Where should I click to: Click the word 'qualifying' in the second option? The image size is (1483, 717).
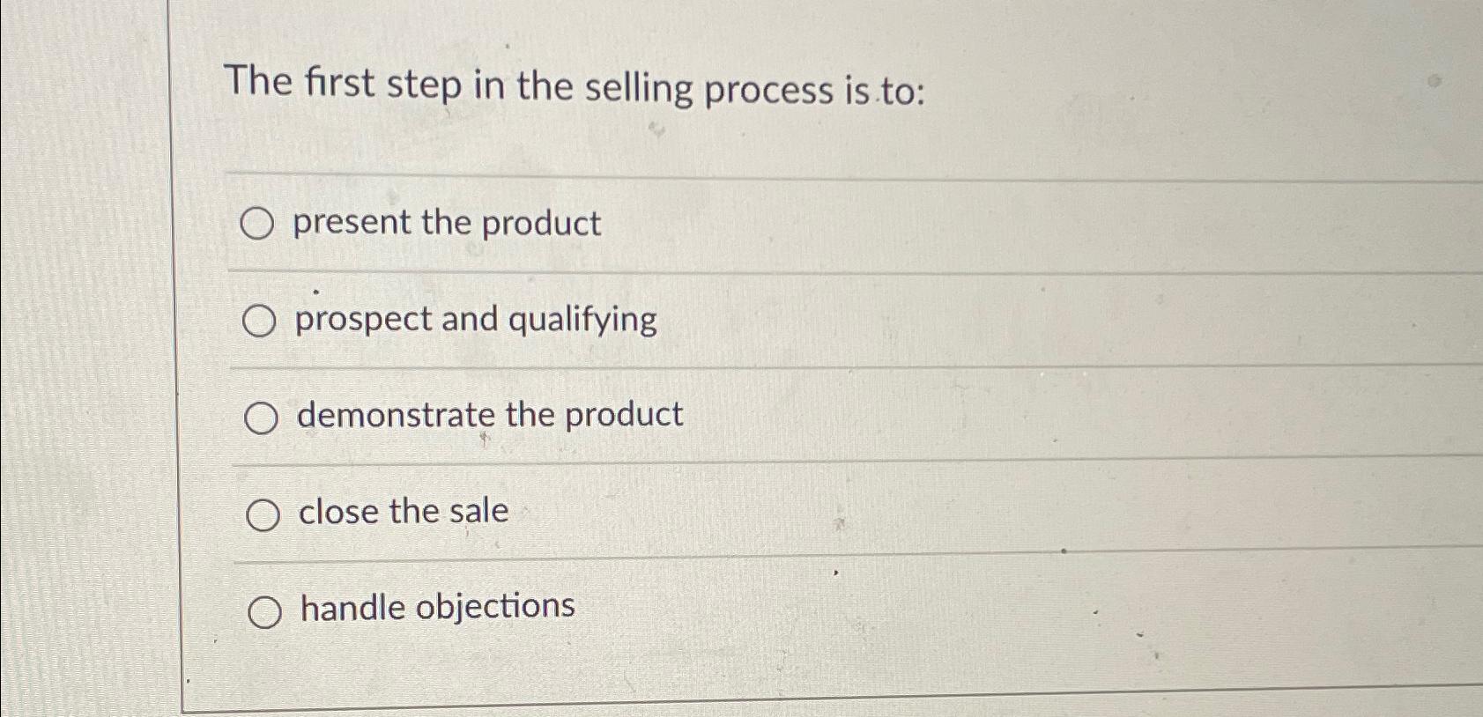(583, 321)
